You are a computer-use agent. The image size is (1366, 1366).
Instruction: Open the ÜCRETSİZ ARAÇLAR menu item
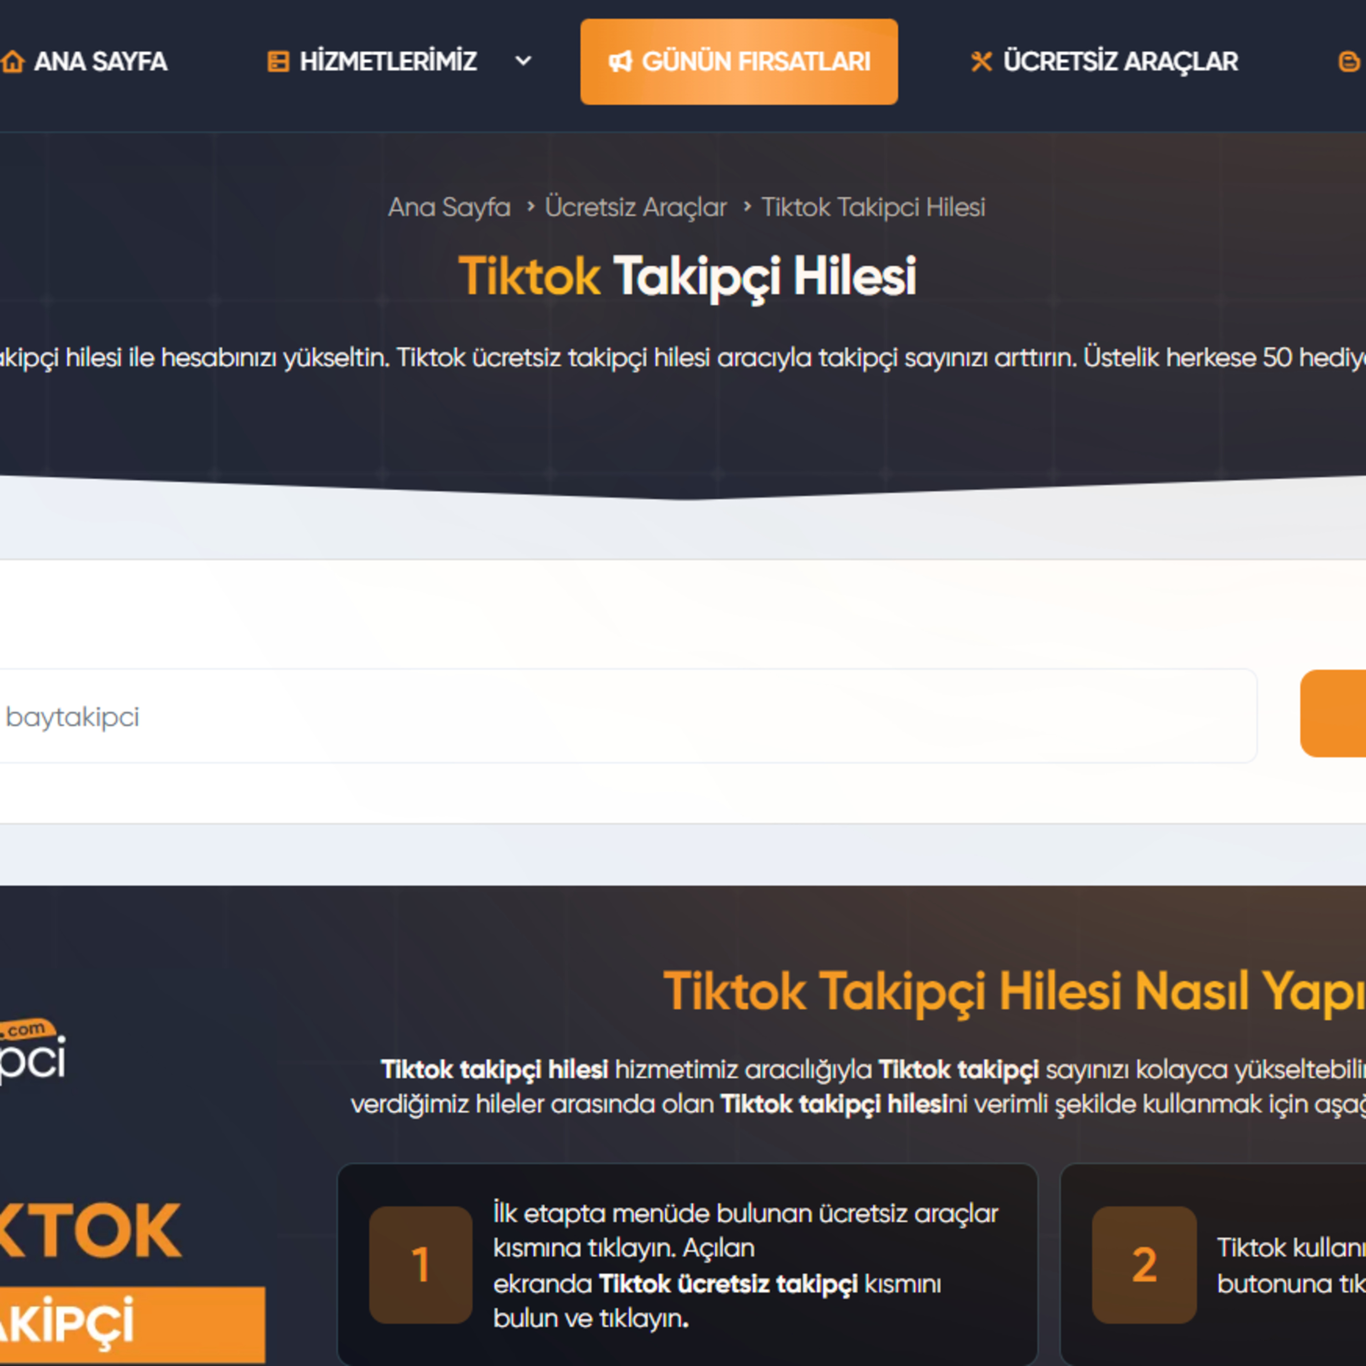(x=1121, y=61)
